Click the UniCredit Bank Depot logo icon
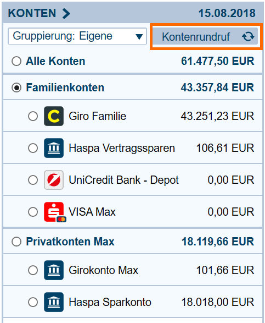The width and height of the screenshot is (265, 323). pos(54,180)
